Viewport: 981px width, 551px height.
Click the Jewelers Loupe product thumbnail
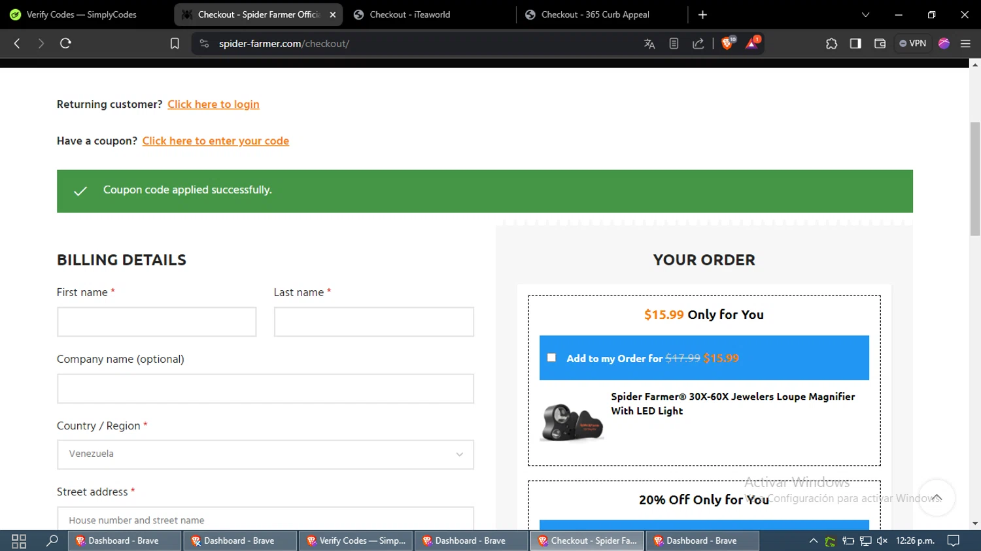[x=572, y=422]
